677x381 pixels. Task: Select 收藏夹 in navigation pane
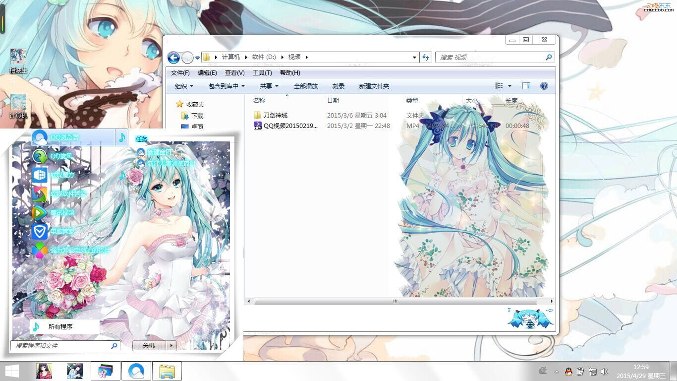(195, 105)
